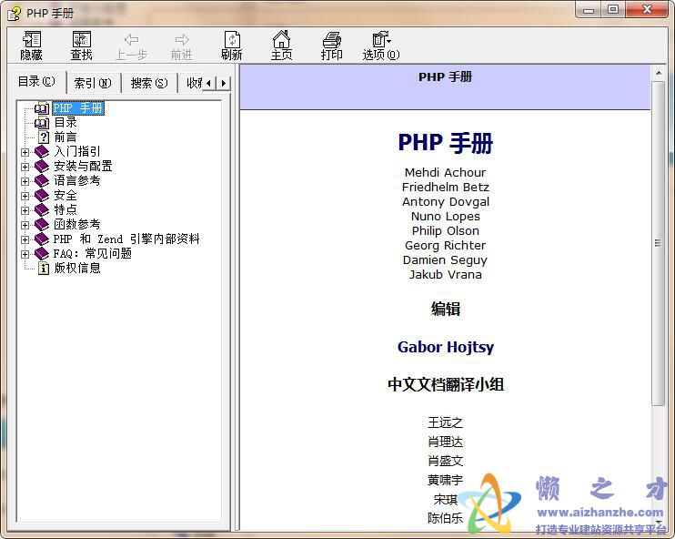Click the Philip Olson author name
This screenshot has height=539, width=675.
pos(445,231)
